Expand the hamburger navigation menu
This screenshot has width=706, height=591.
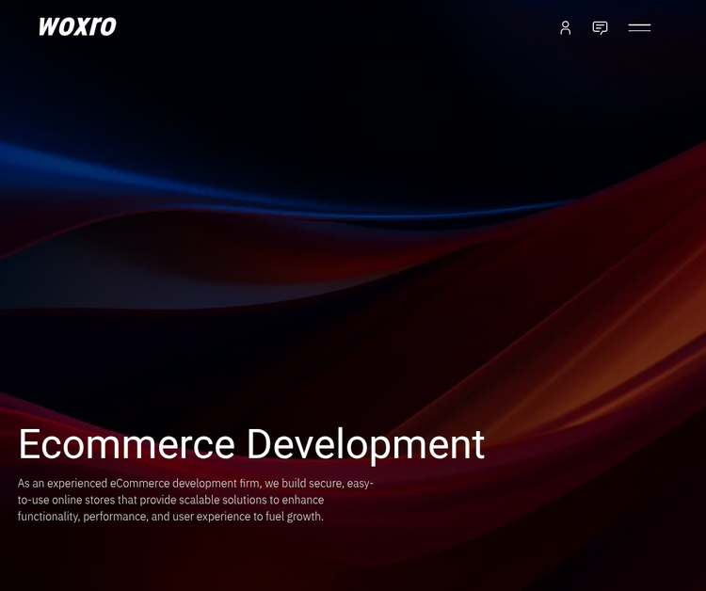tap(639, 27)
